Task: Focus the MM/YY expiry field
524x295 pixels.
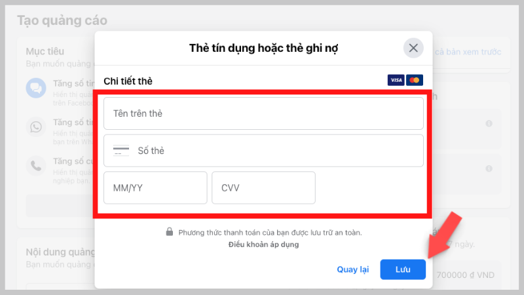Action: [x=155, y=187]
